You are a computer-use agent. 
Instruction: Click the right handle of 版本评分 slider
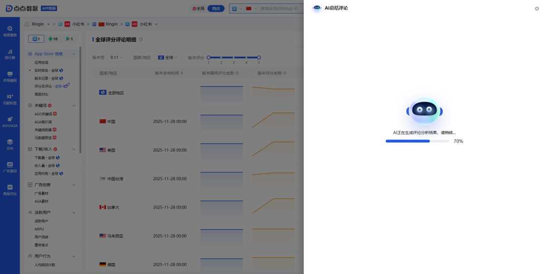click(x=259, y=57)
